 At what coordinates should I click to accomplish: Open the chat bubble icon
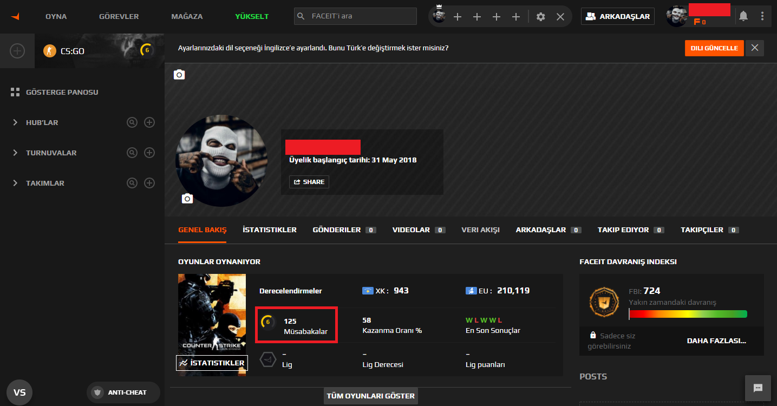coord(758,388)
